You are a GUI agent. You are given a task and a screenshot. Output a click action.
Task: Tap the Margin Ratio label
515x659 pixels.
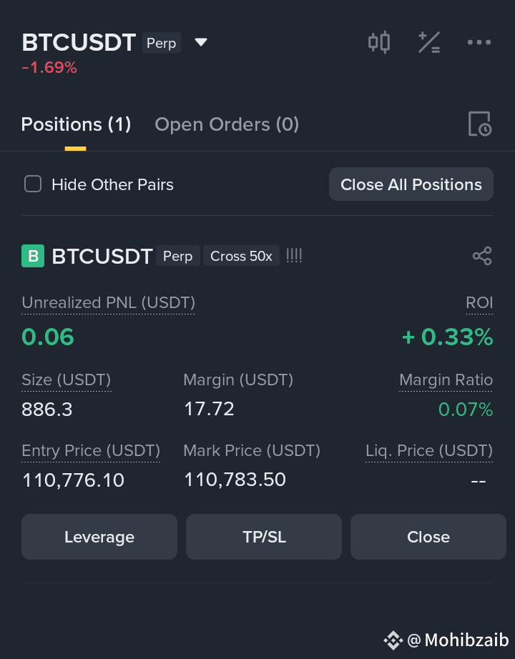click(x=446, y=380)
